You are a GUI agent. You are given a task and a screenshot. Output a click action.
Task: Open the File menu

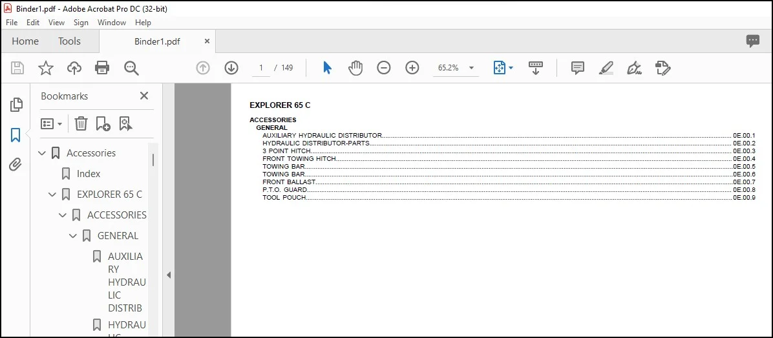[x=12, y=23]
